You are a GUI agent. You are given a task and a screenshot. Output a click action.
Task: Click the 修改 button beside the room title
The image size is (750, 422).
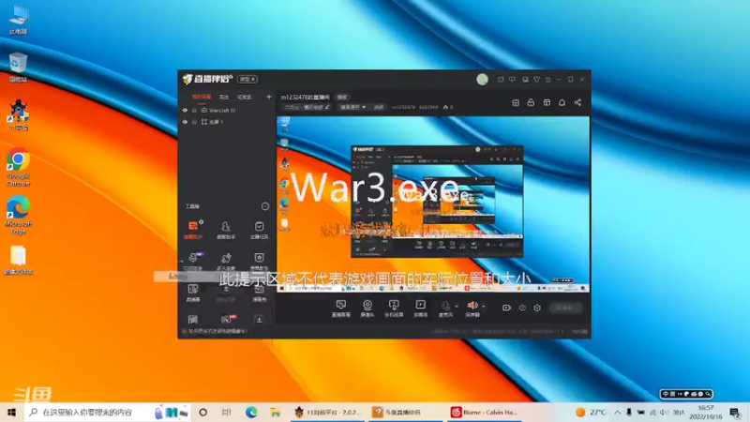click(x=342, y=98)
